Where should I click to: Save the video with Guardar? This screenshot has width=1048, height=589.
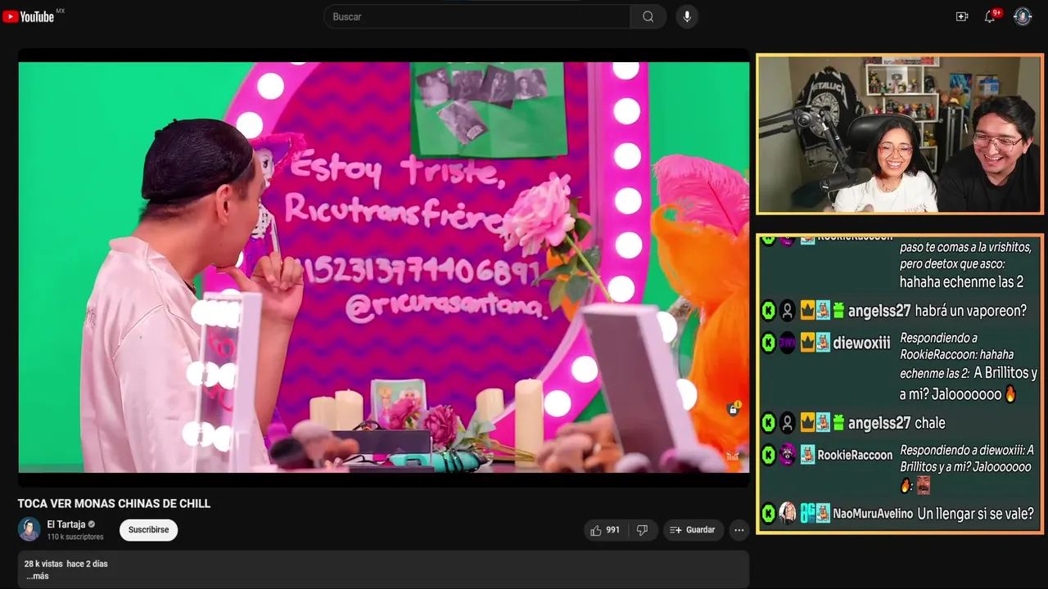[x=693, y=530]
